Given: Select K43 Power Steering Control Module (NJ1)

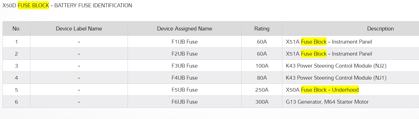Looking at the screenshot, I should pos(336,78).
